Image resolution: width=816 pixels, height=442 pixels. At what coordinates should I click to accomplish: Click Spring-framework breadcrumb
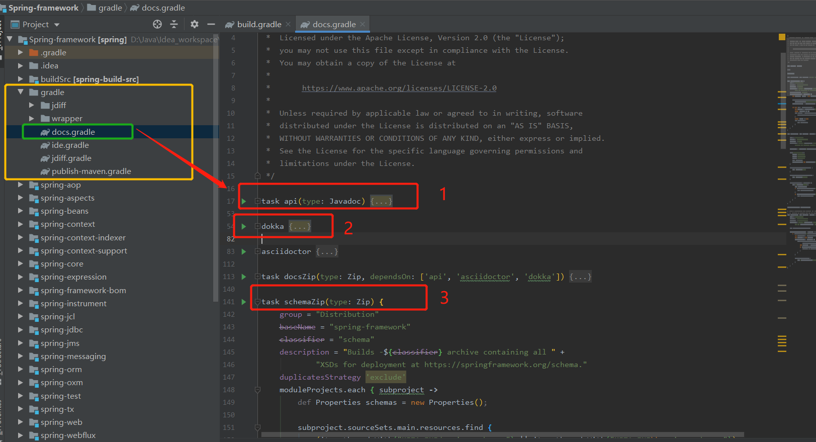[x=43, y=8]
